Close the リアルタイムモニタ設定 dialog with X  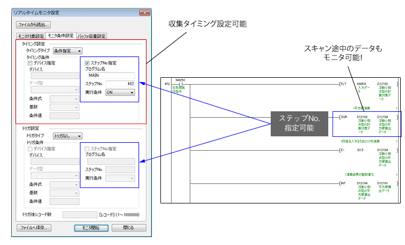point(142,12)
